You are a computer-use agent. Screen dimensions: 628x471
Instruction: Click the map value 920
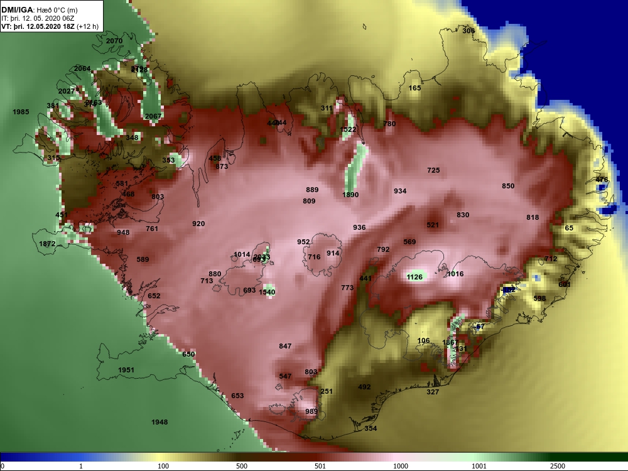point(198,224)
